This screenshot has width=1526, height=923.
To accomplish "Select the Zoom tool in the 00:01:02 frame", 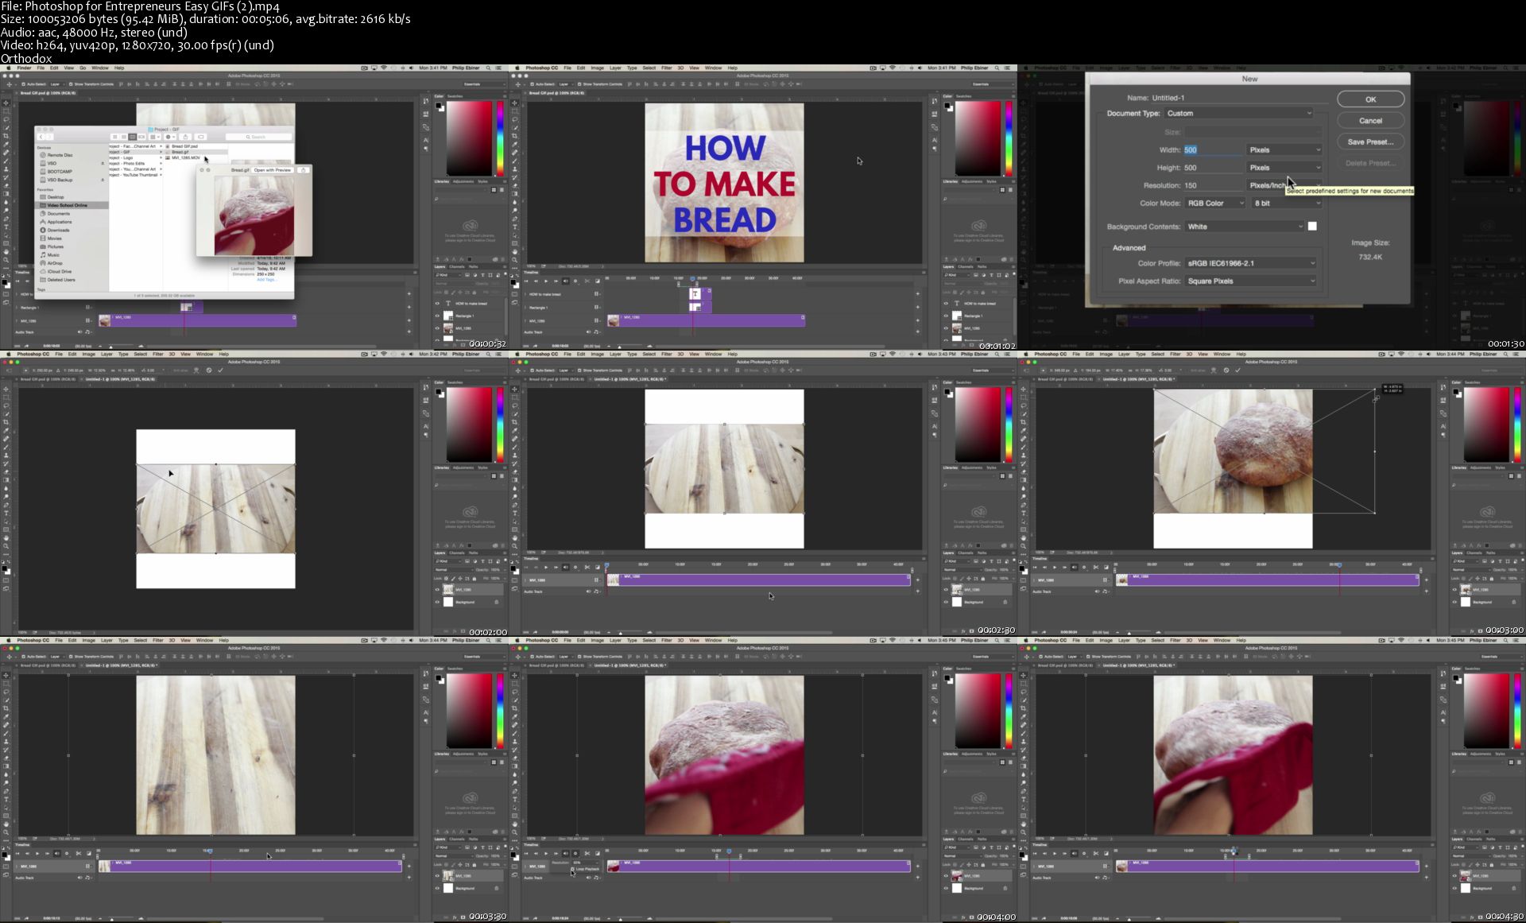I will tap(514, 260).
